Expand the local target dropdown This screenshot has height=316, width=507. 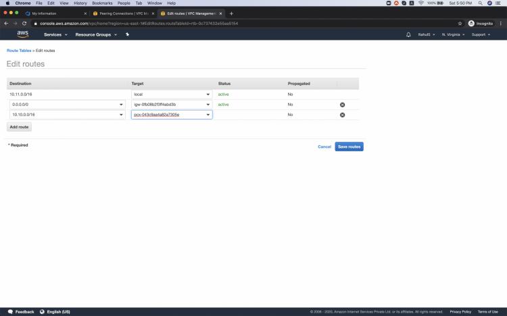click(208, 95)
